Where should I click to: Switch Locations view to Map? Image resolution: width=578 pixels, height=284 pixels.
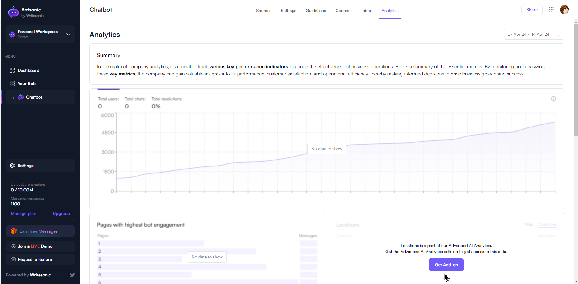click(529, 224)
